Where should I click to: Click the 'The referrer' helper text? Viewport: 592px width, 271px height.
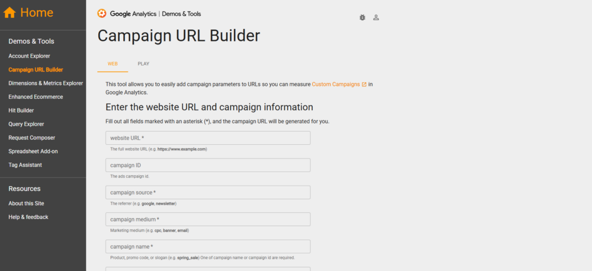(143, 204)
